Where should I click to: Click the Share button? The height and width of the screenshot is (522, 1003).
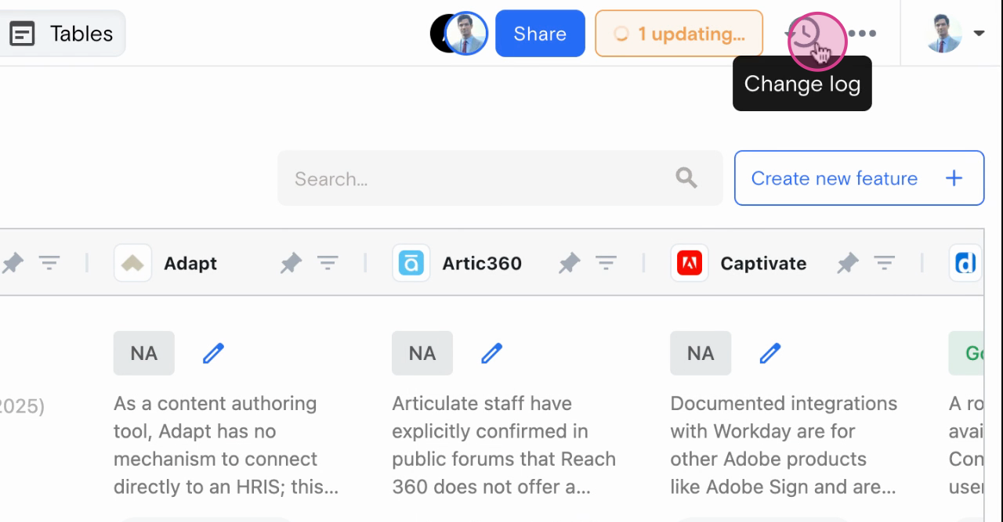point(540,34)
